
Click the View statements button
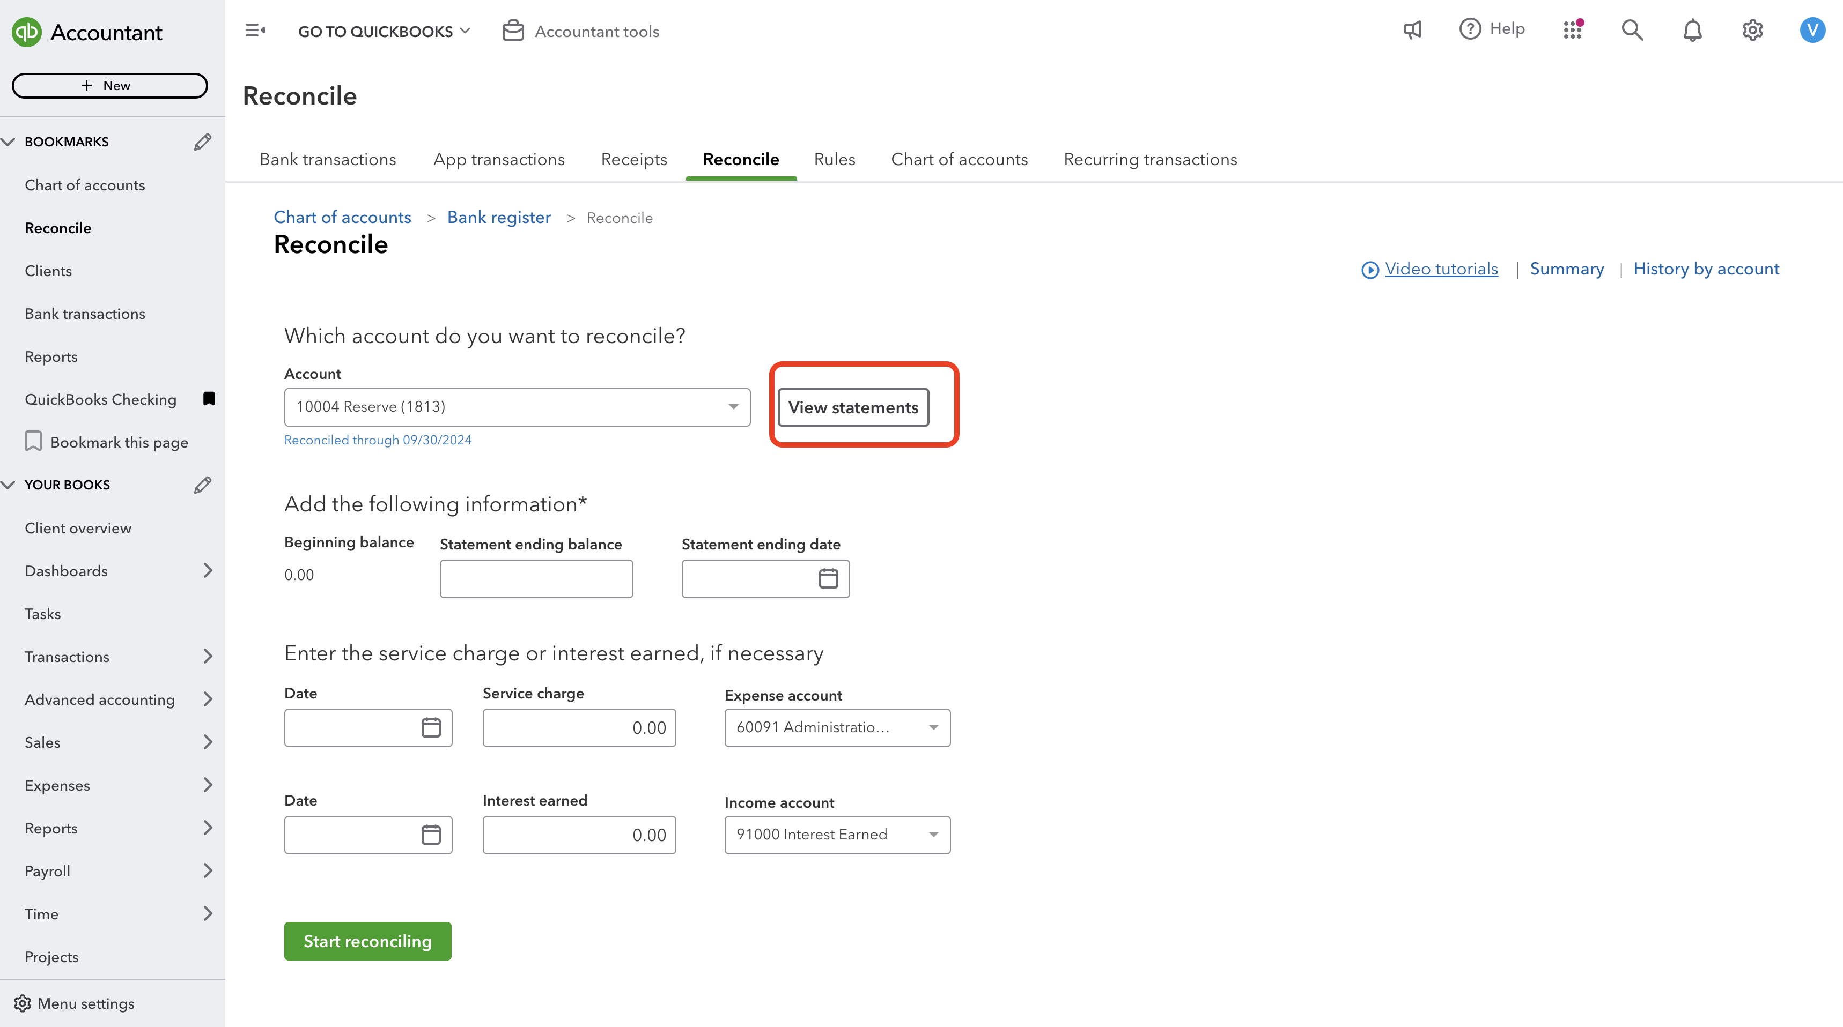(x=853, y=407)
